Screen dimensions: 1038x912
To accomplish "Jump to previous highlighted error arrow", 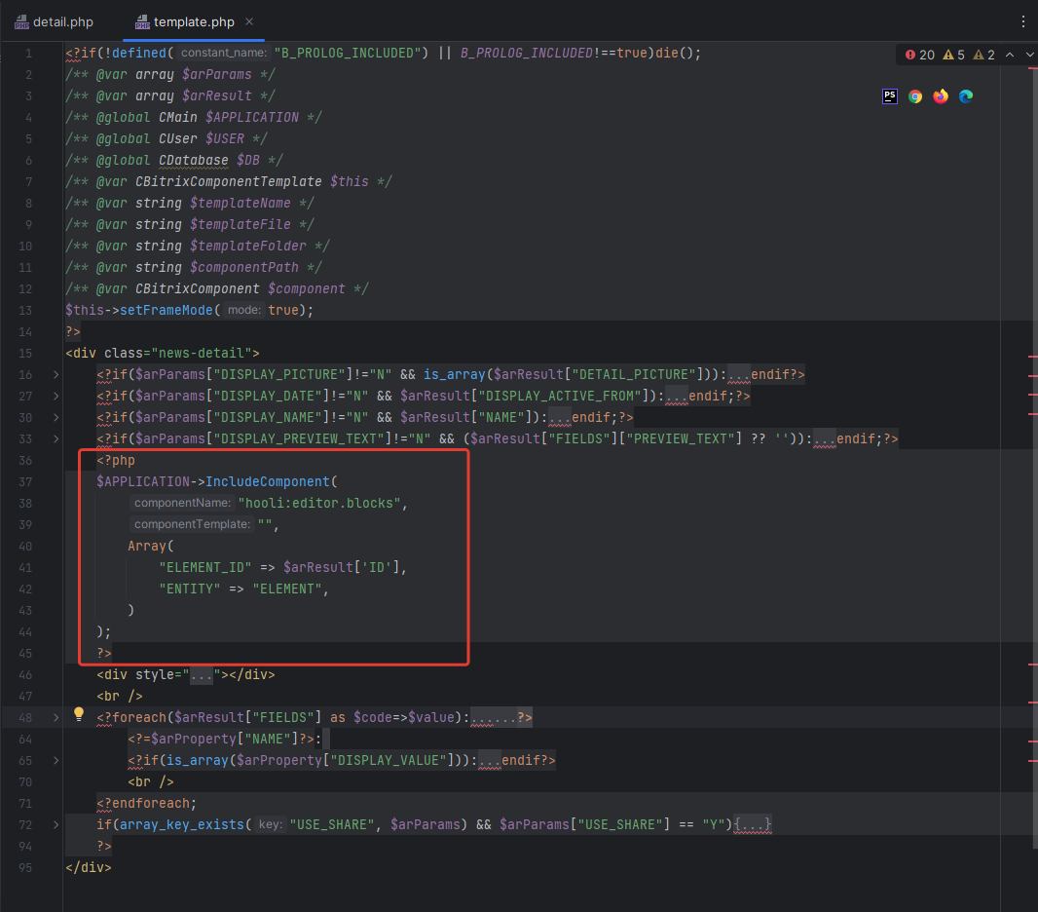I will [x=1009, y=55].
